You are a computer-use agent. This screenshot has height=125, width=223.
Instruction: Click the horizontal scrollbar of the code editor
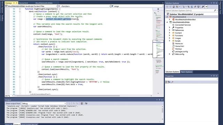68,96
